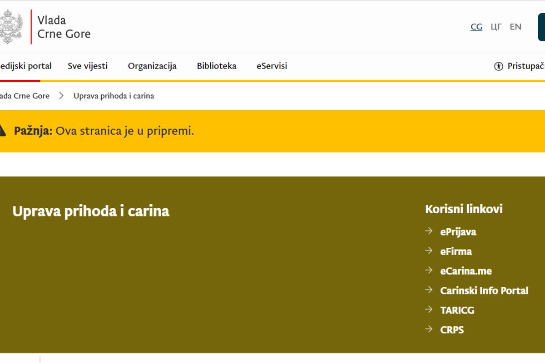Go to Sve vijesti section
This screenshot has width=545, height=363.
click(88, 66)
